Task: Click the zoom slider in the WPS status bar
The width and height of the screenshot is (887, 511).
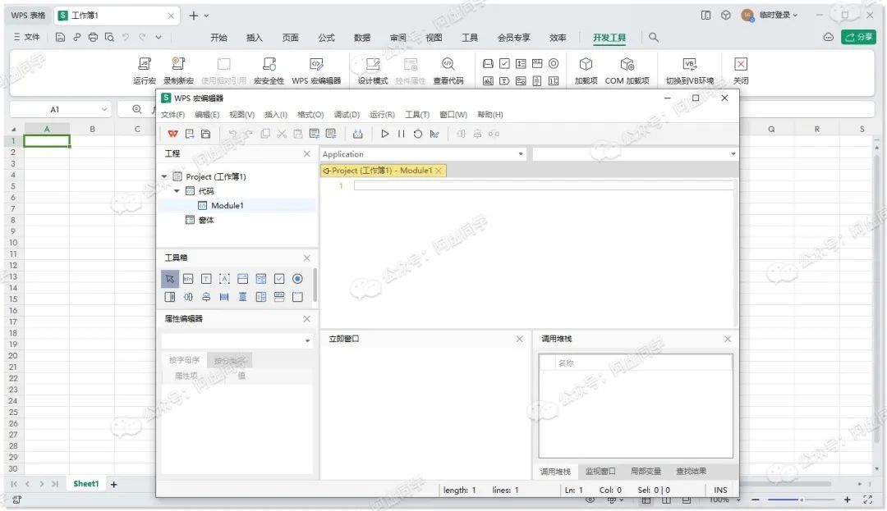Action: point(801,500)
